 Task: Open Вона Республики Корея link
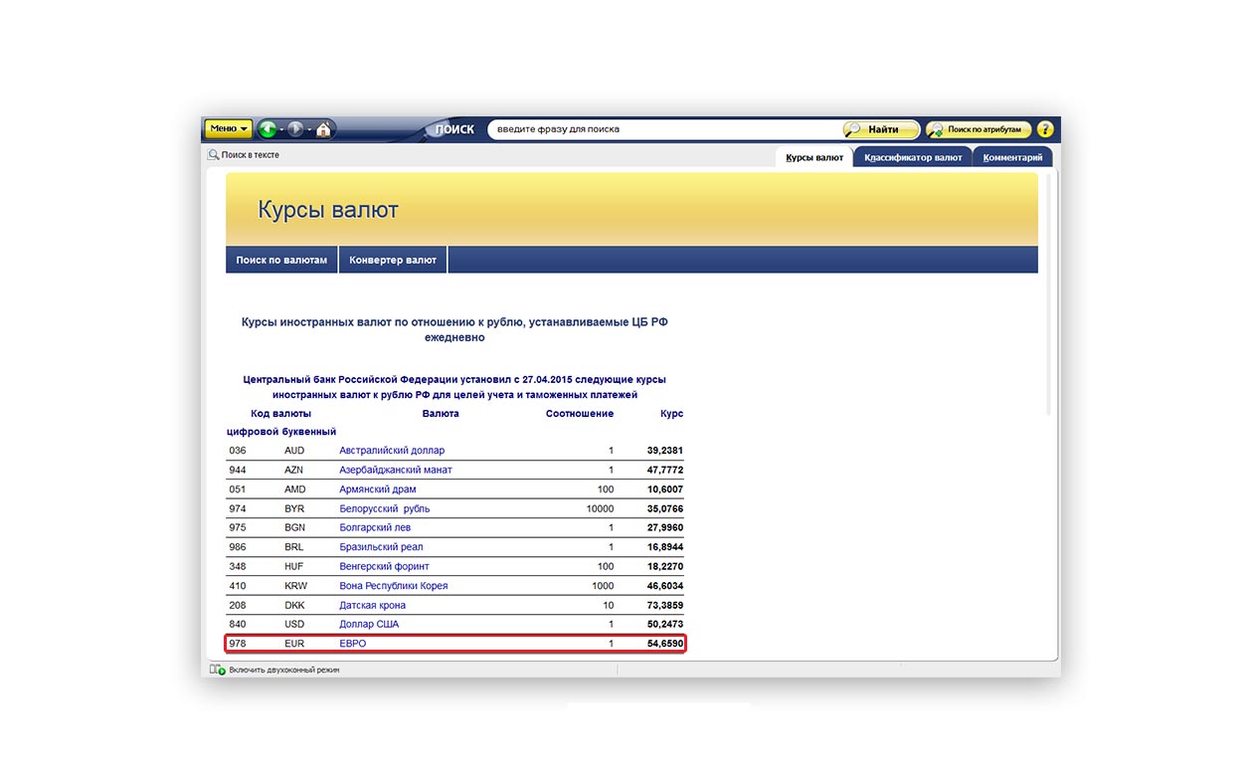(394, 586)
